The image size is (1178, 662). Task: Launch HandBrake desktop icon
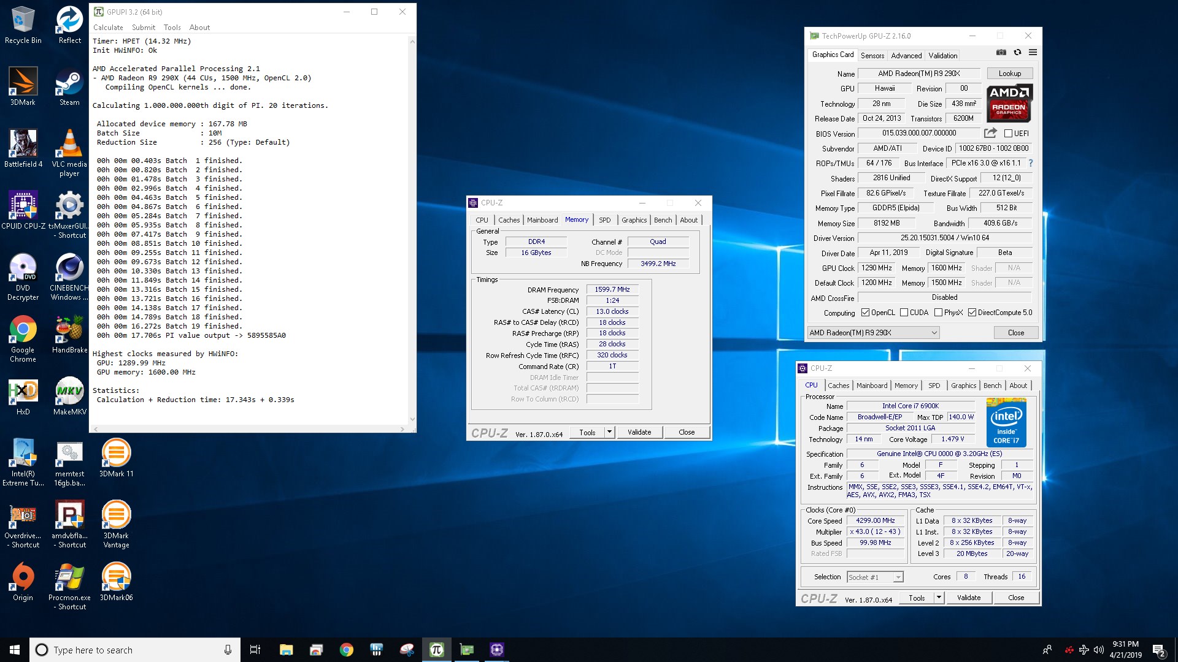tap(69, 334)
